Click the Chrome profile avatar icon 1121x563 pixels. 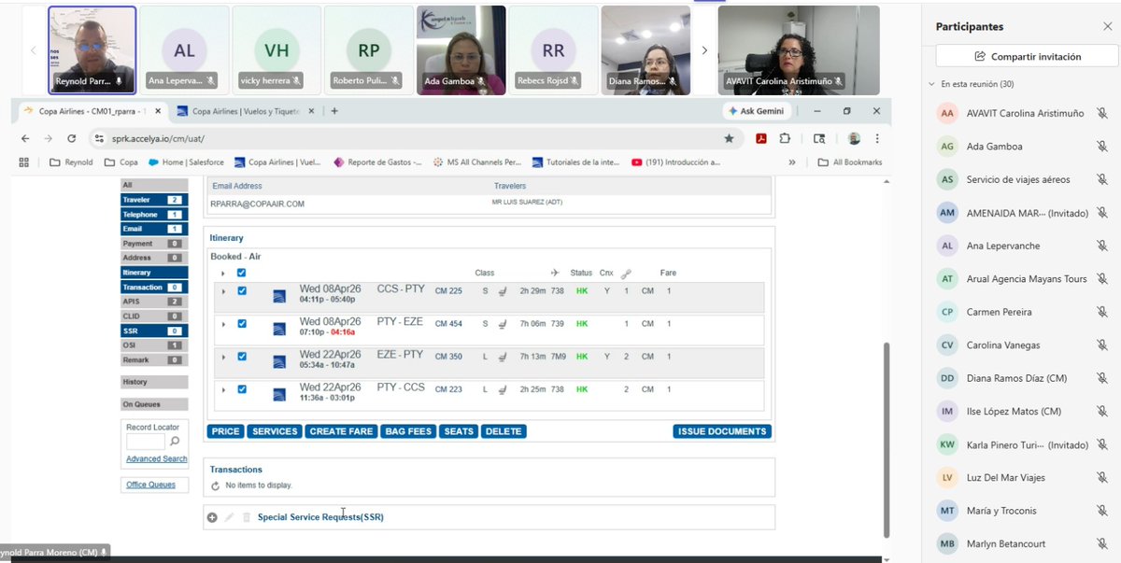(854, 138)
